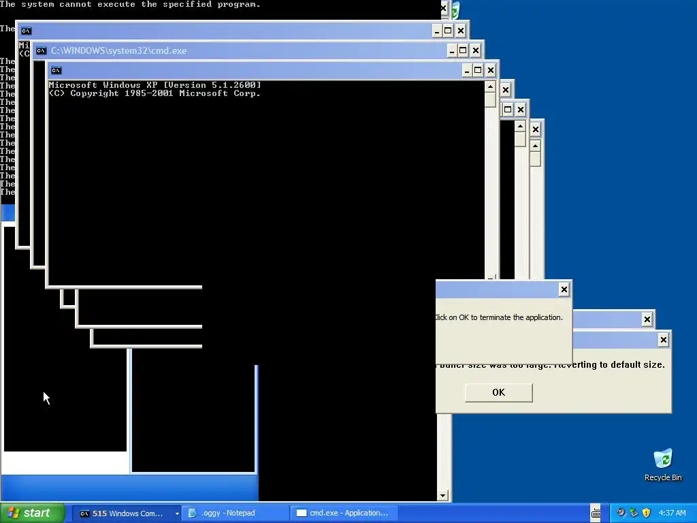This screenshot has height=523, width=697.
Task: Open system menu icon of C:\WINDOWS\system32\cmd.exe window
Action: coord(41,50)
